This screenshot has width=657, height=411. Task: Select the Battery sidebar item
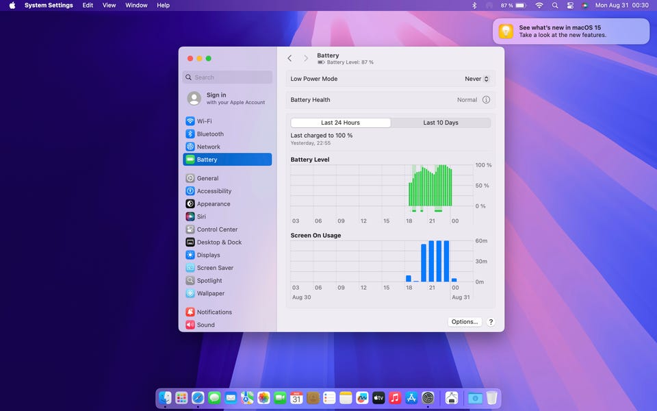tap(227, 160)
